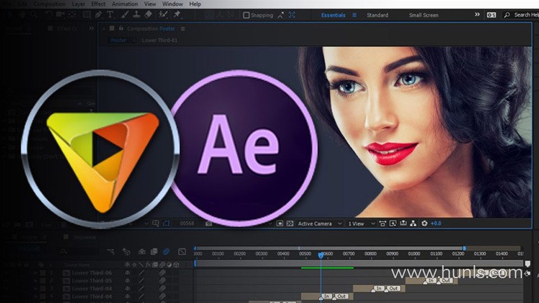Select the Eraser tool
539x303 pixels.
click(148, 15)
